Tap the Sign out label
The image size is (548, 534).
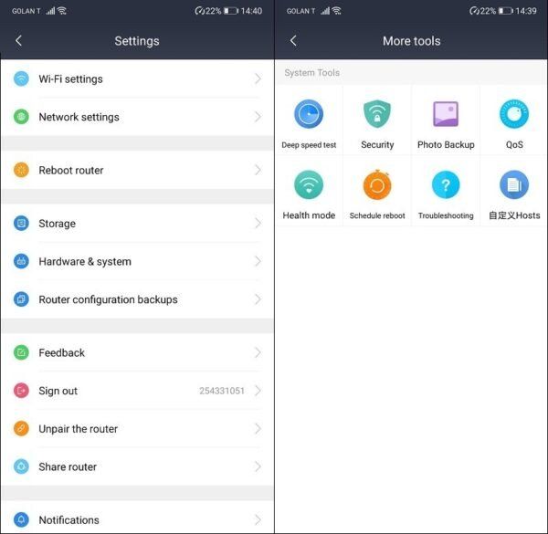(x=58, y=391)
